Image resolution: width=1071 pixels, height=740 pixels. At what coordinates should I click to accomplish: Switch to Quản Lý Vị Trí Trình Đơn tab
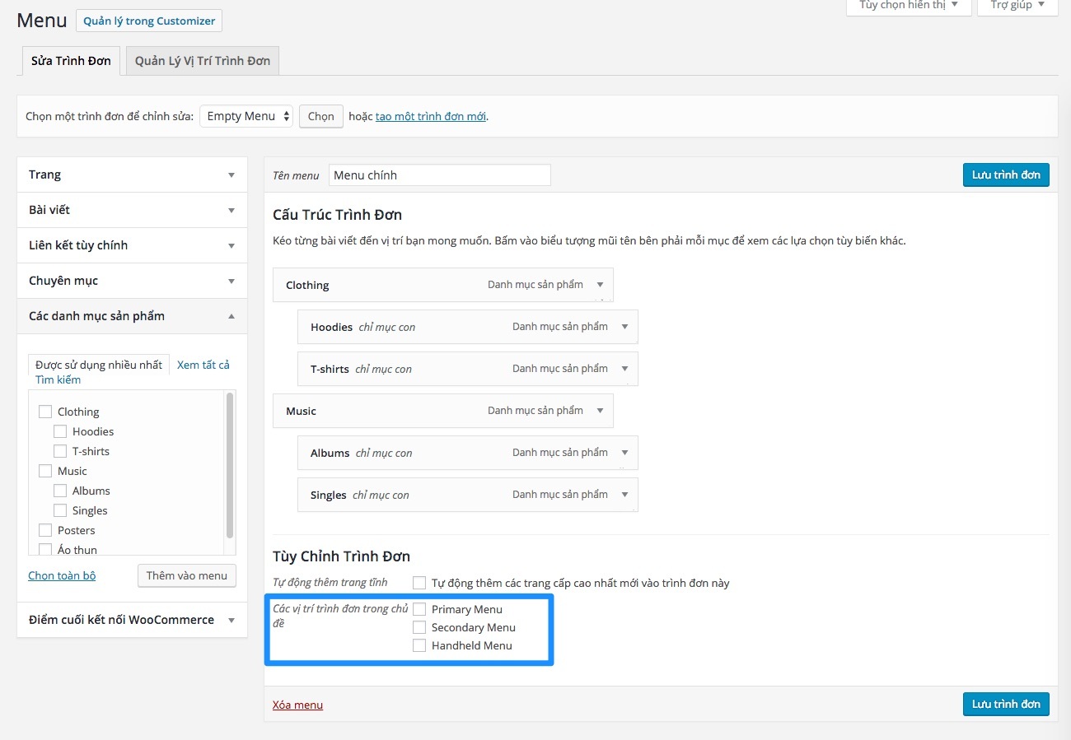click(x=203, y=61)
